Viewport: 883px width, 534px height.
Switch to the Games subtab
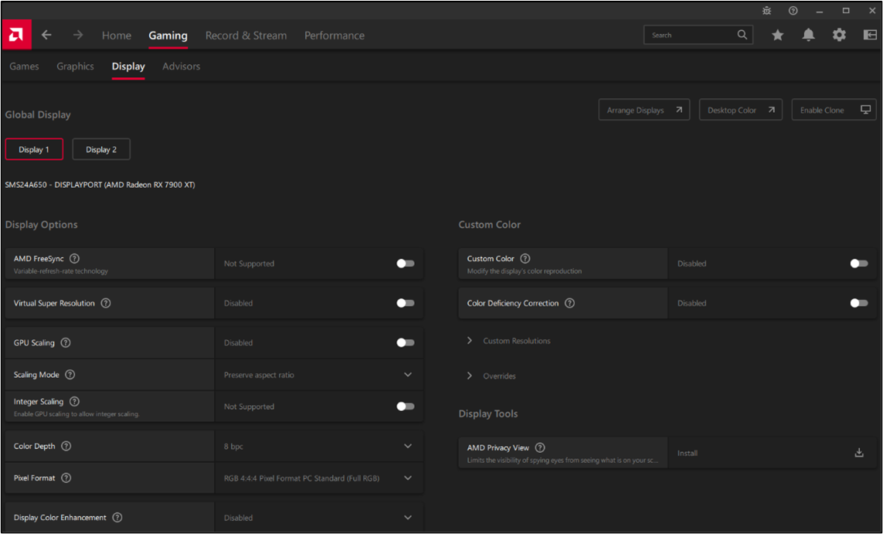pos(24,66)
